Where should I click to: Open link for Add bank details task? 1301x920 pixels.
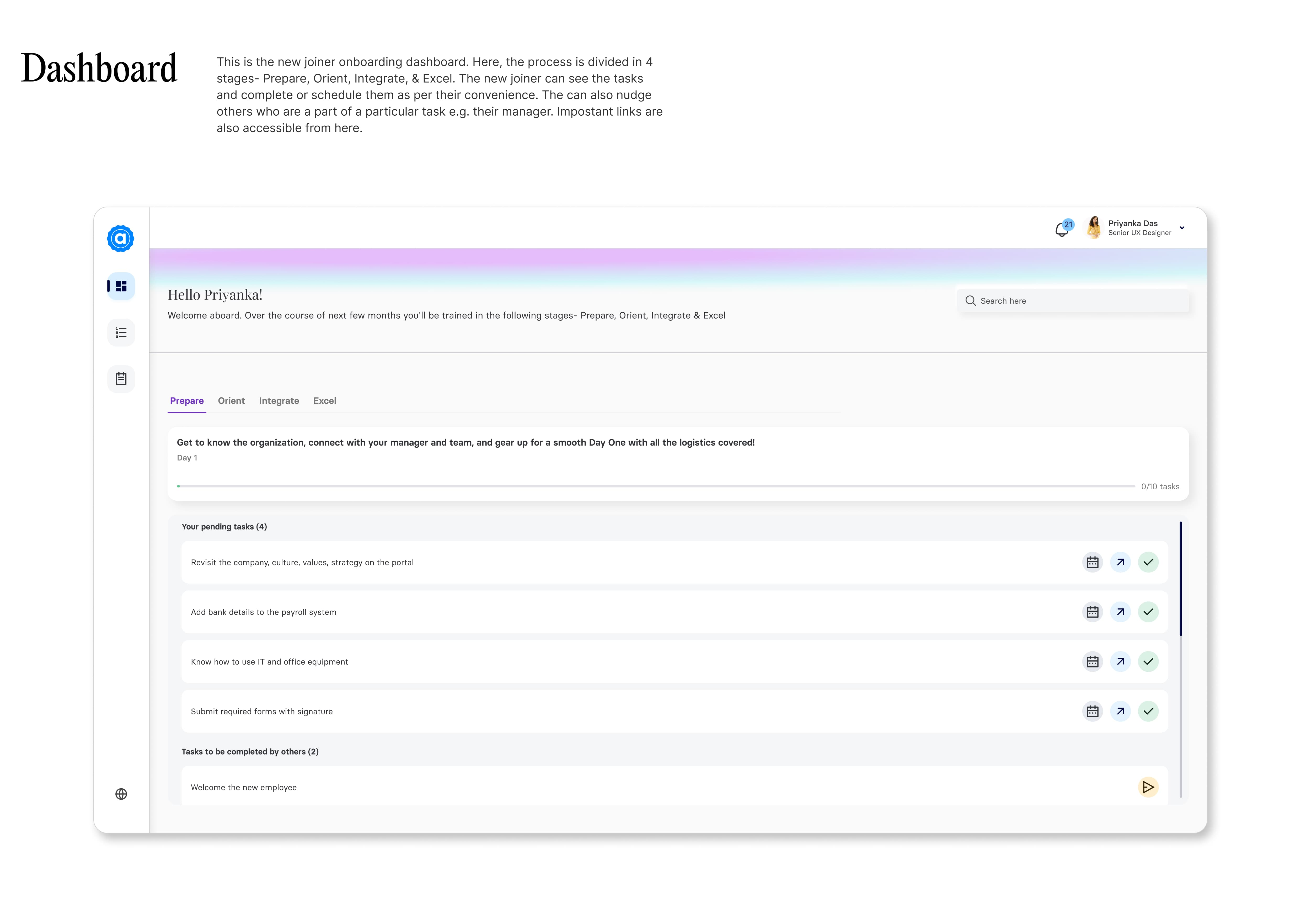pos(1120,612)
